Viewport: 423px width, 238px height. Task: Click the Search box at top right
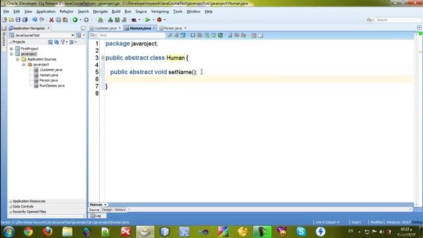[x=398, y=20]
